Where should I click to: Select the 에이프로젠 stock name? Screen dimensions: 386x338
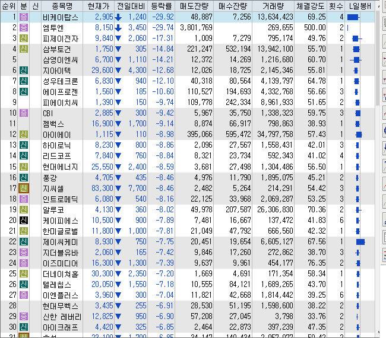(x=61, y=92)
